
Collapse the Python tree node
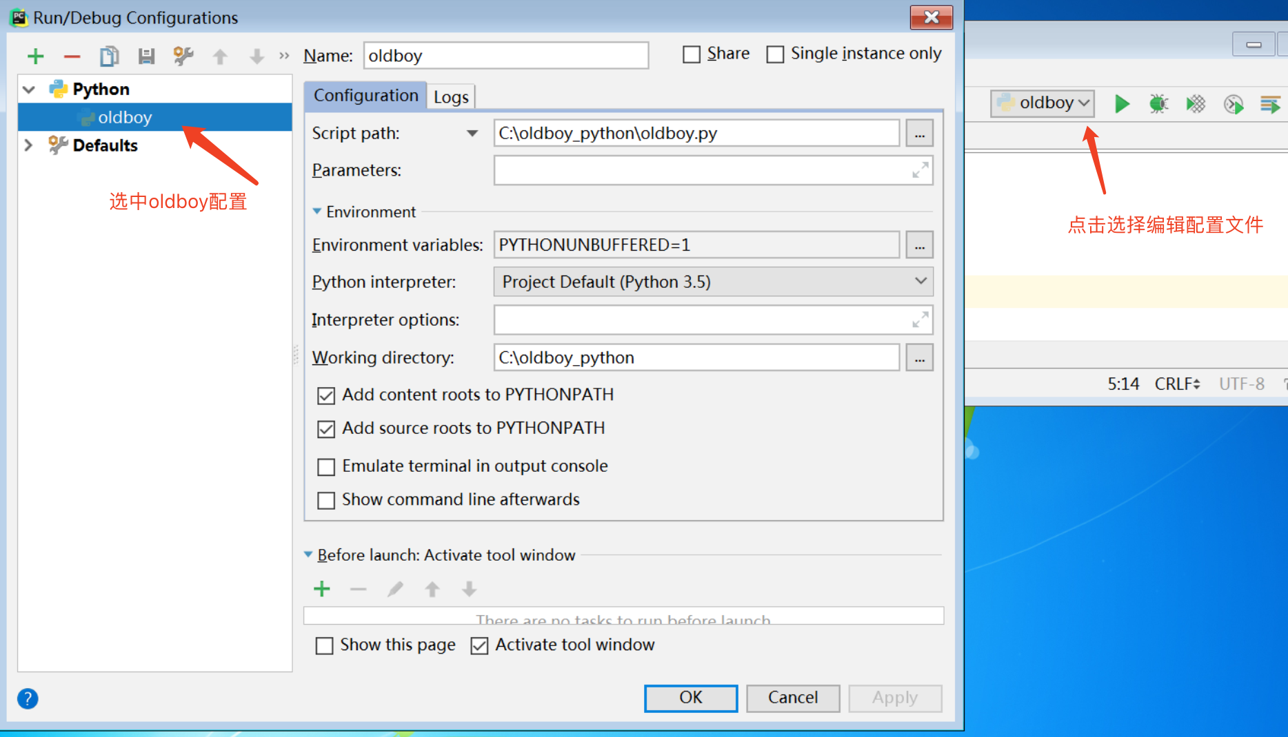(x=29, y=90)
